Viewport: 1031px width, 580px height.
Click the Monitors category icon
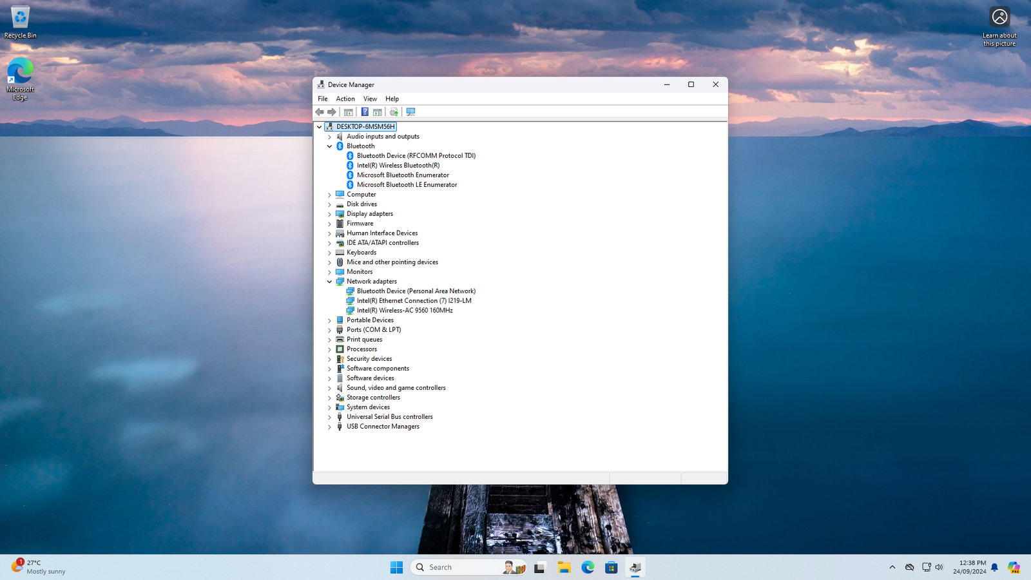(340, 272)
